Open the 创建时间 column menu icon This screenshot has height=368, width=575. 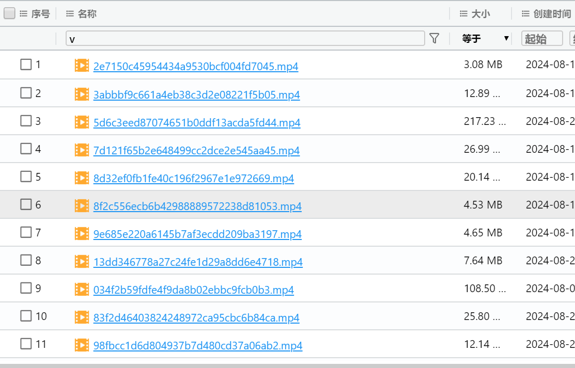(525, 13)
